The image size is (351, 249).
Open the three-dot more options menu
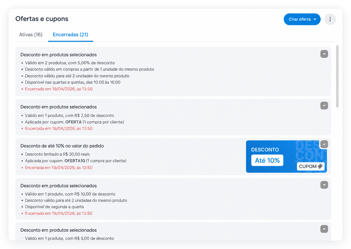coord(330,19)
